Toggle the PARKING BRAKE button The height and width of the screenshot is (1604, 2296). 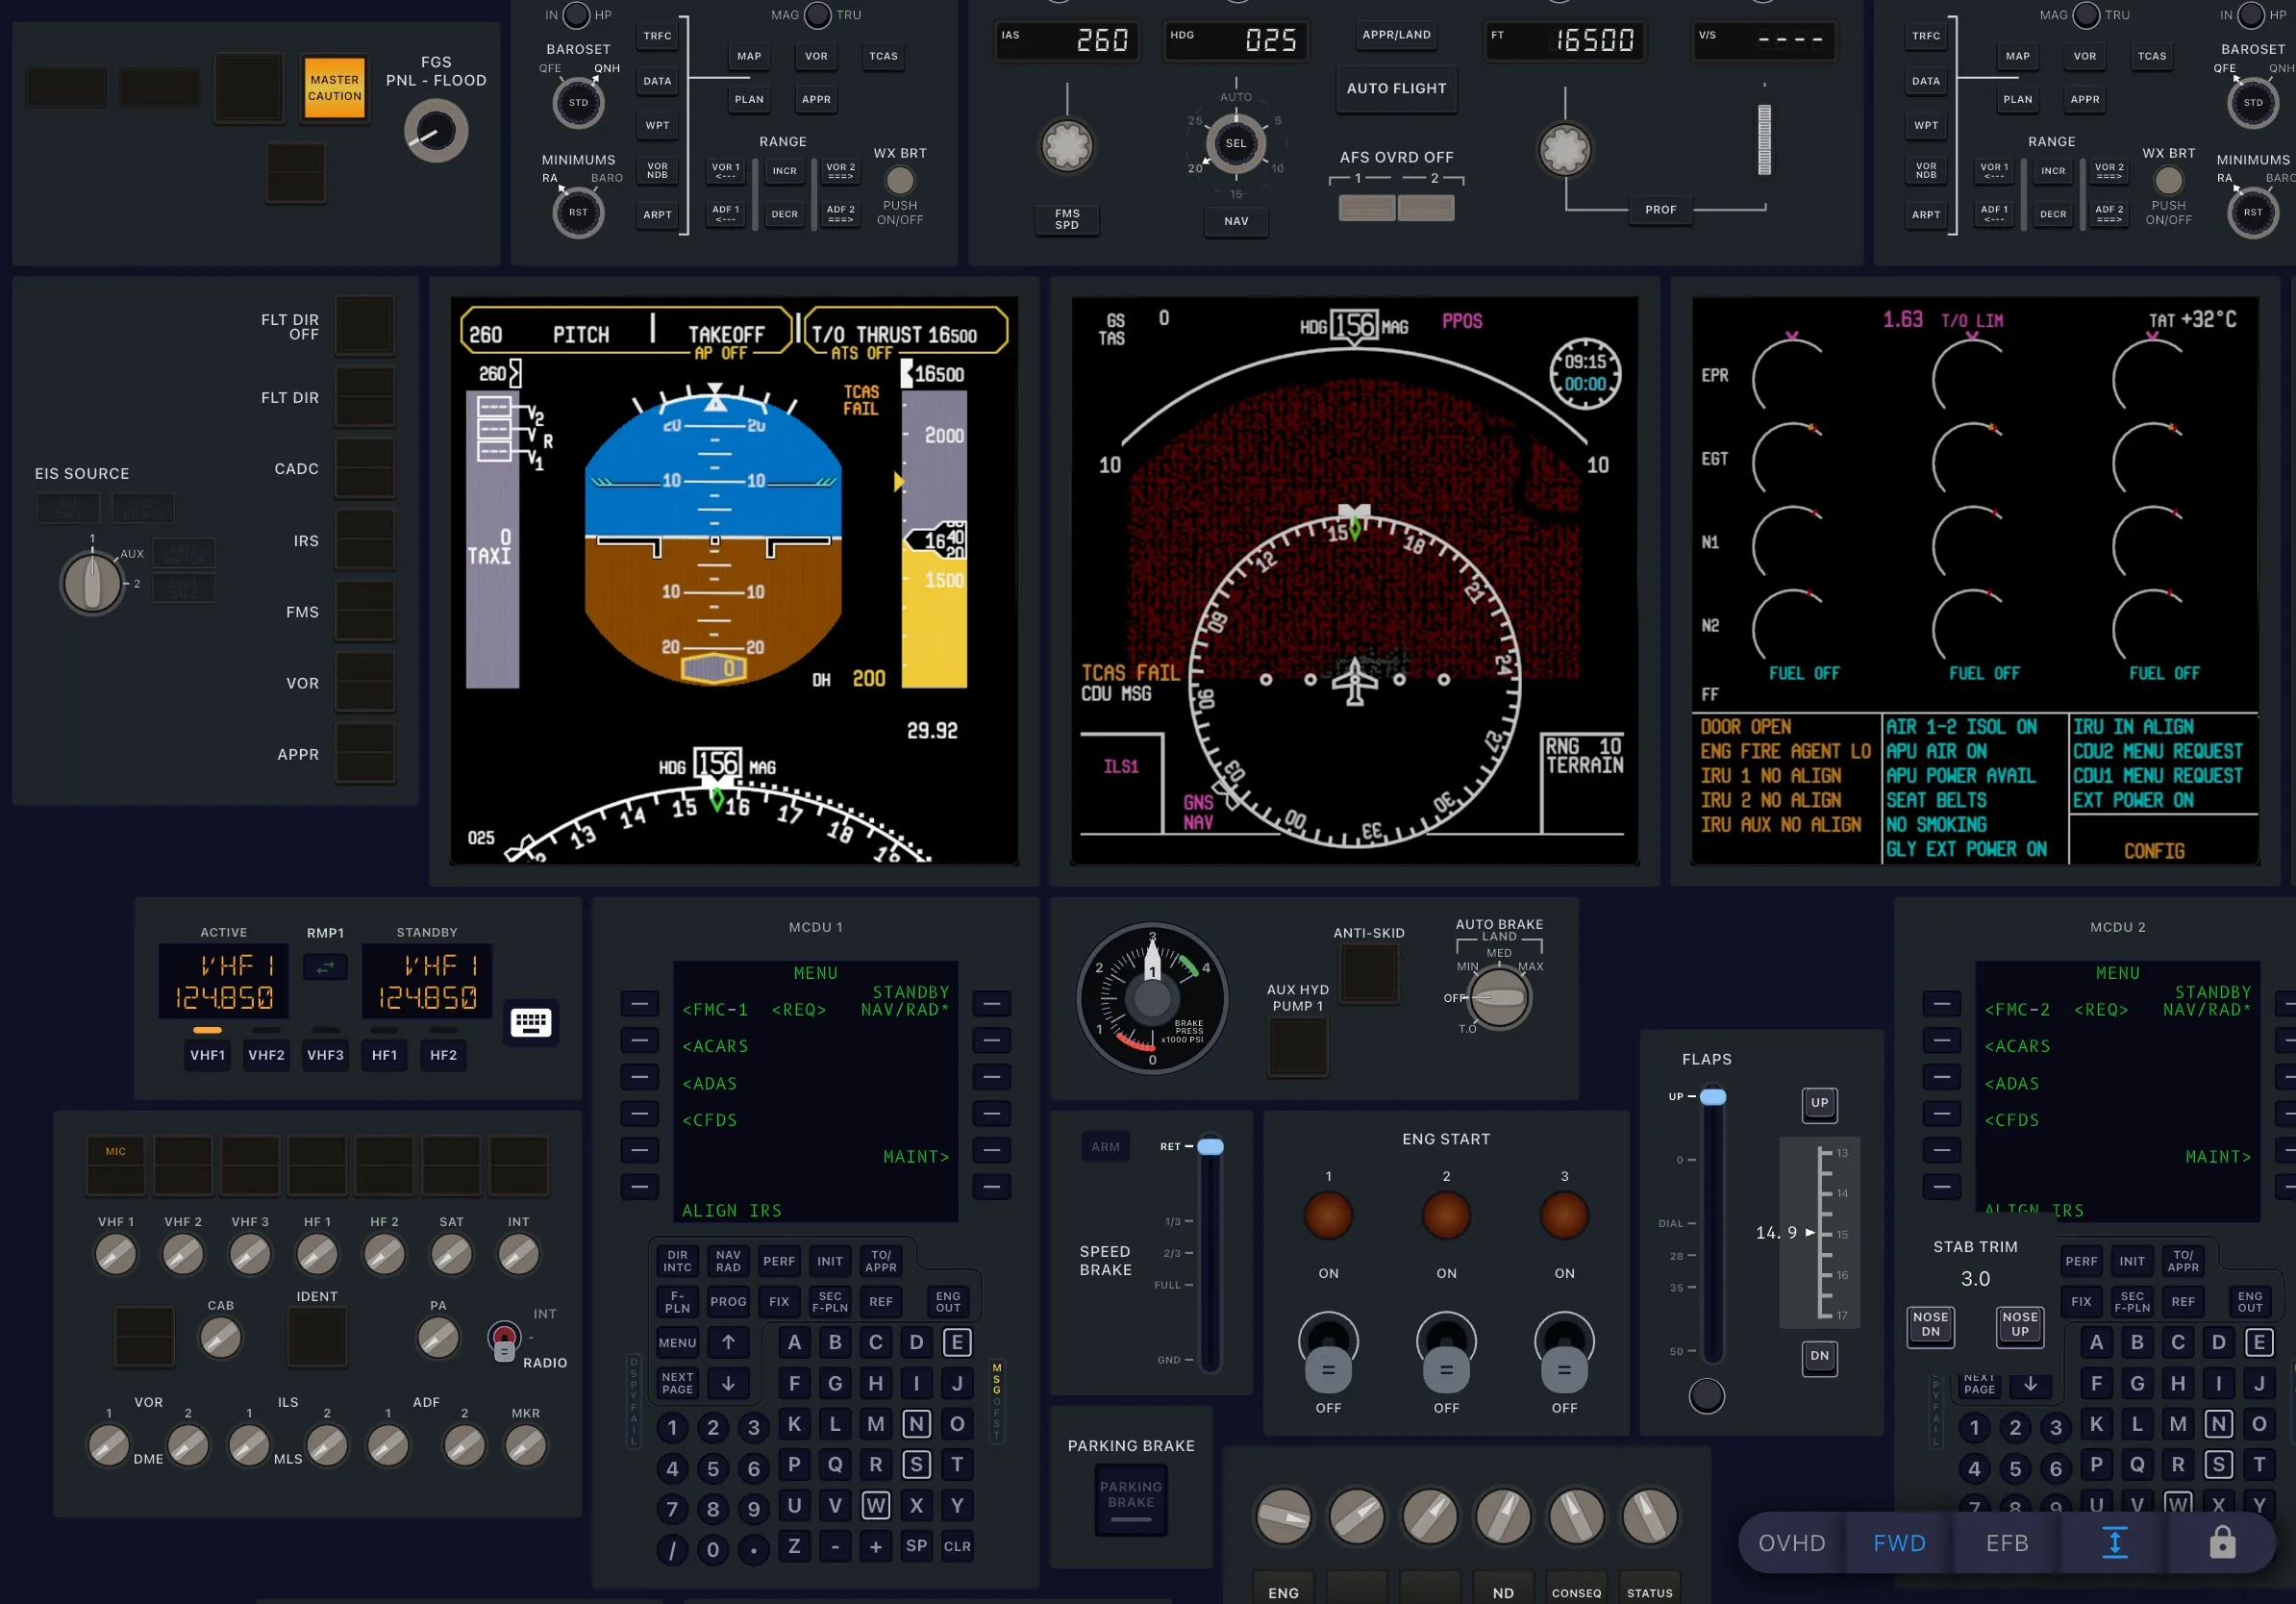(1131, 1499)
